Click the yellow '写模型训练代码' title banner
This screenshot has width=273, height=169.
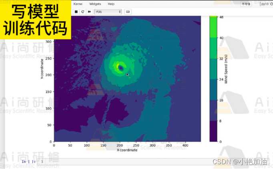(x=36, y=20)
